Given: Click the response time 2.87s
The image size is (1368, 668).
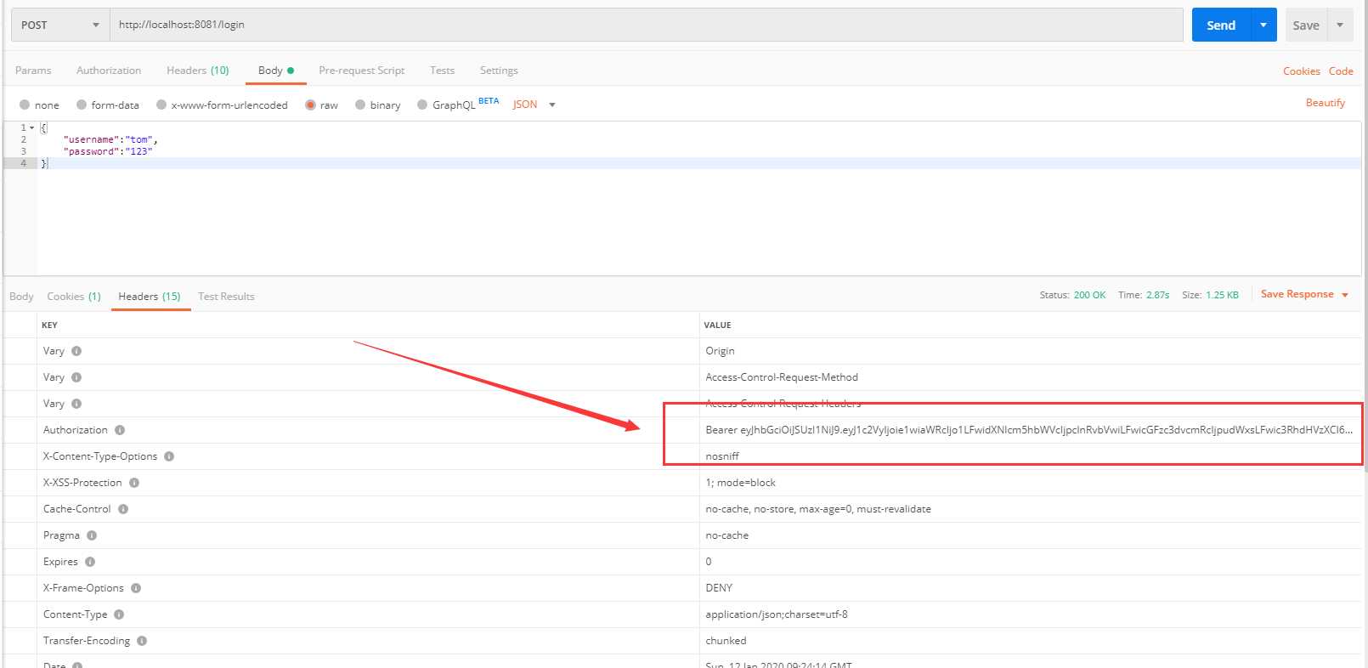Looking at the screenshot, I should pyautogui.click(x=1157, y=295).
